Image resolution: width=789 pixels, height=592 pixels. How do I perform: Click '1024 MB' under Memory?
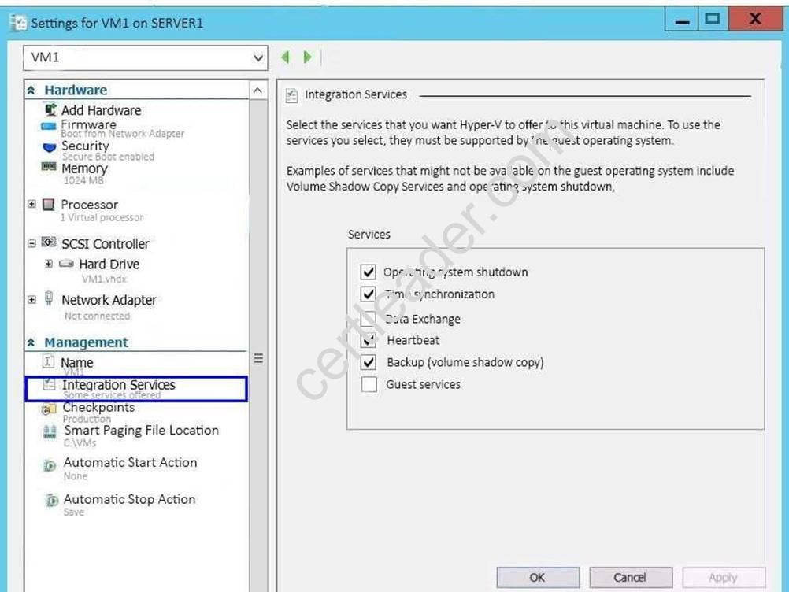[x=83, y=180]
